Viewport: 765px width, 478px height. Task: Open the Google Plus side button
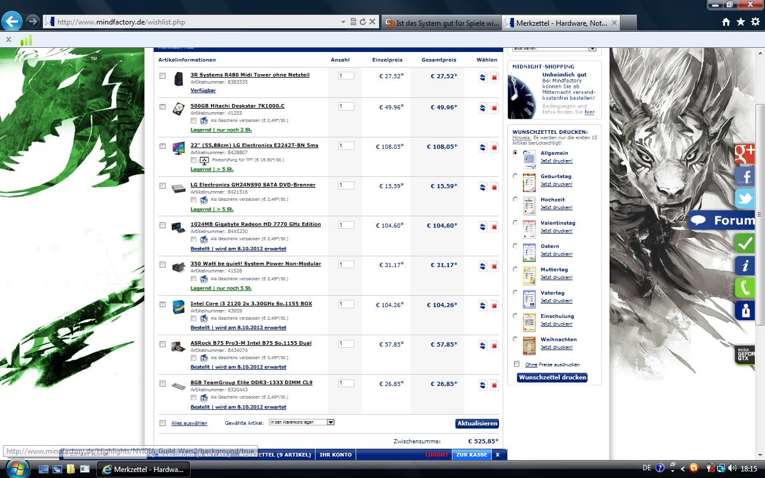click(745, 154)
